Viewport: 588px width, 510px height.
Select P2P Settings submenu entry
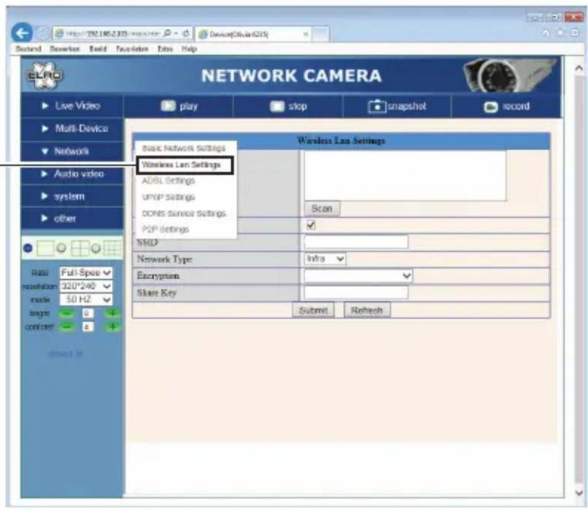click(166, 229)
